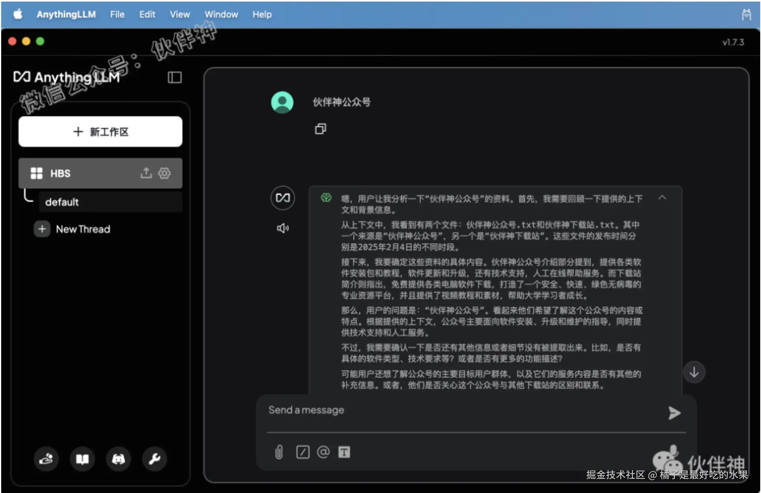Viewport: 761px width, 493px height.
Task: Open the AnythingLLM app menu
Action: pos(66,14)
